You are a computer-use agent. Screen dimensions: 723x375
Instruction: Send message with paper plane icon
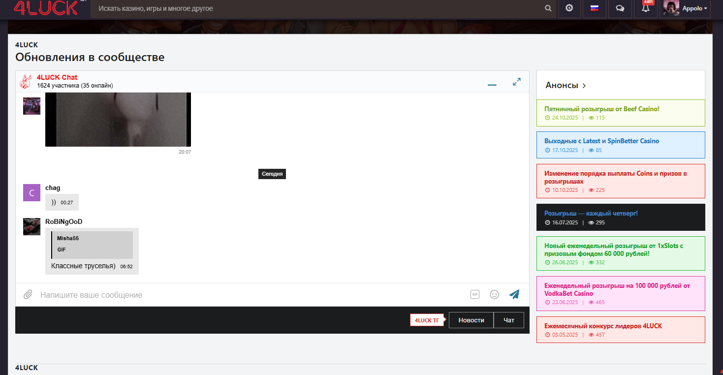pyautogui.click(x=514, y=294)
